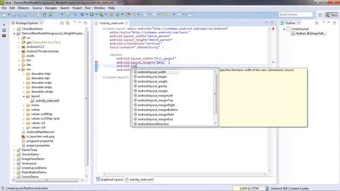340x191 pixels.
Task: Open the Window menu
Action: coord(99,8)
